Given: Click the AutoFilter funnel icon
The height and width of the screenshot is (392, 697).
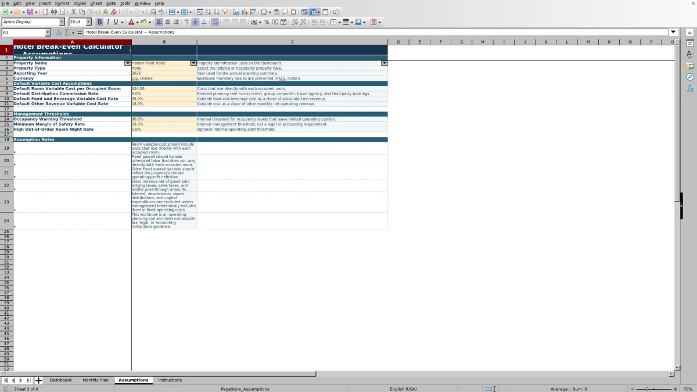Looking at the screenshot, I should click(x=225, y=12).
